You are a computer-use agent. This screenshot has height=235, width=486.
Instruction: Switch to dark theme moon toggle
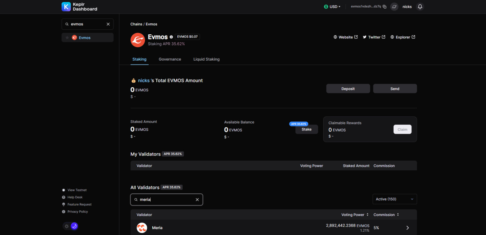[74, 226]
